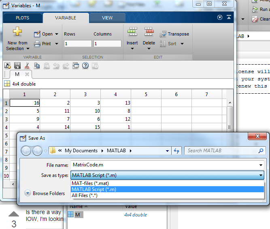
Task: Expand Browse Folders
Action: [45, 193]
